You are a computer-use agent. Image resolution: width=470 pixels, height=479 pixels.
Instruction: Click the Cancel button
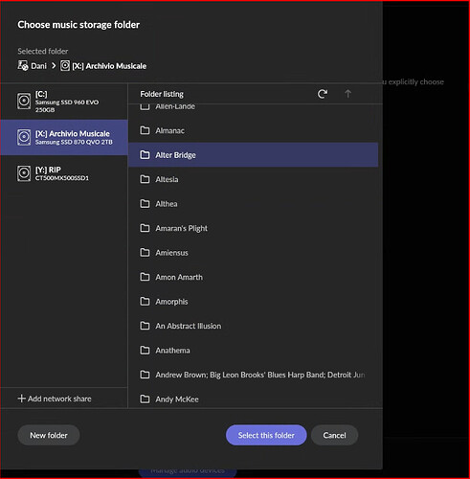(334, 435)
